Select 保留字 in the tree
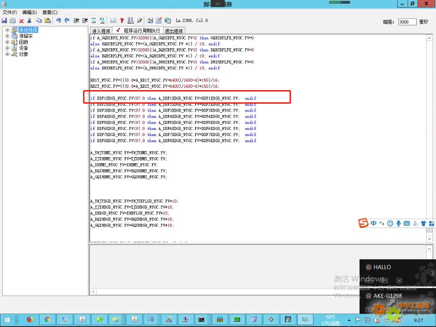Viewport: 436px width, 327px height. [x=26, y=36]
